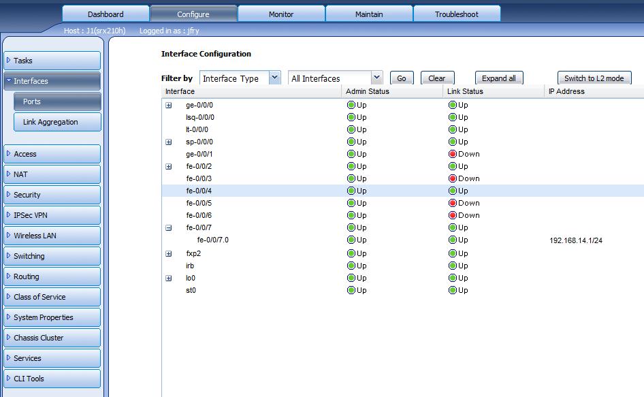Screen dimensions: 644x397
Task: Collapse the Interfaces sidebar section
Action: (x=52, y=81)
